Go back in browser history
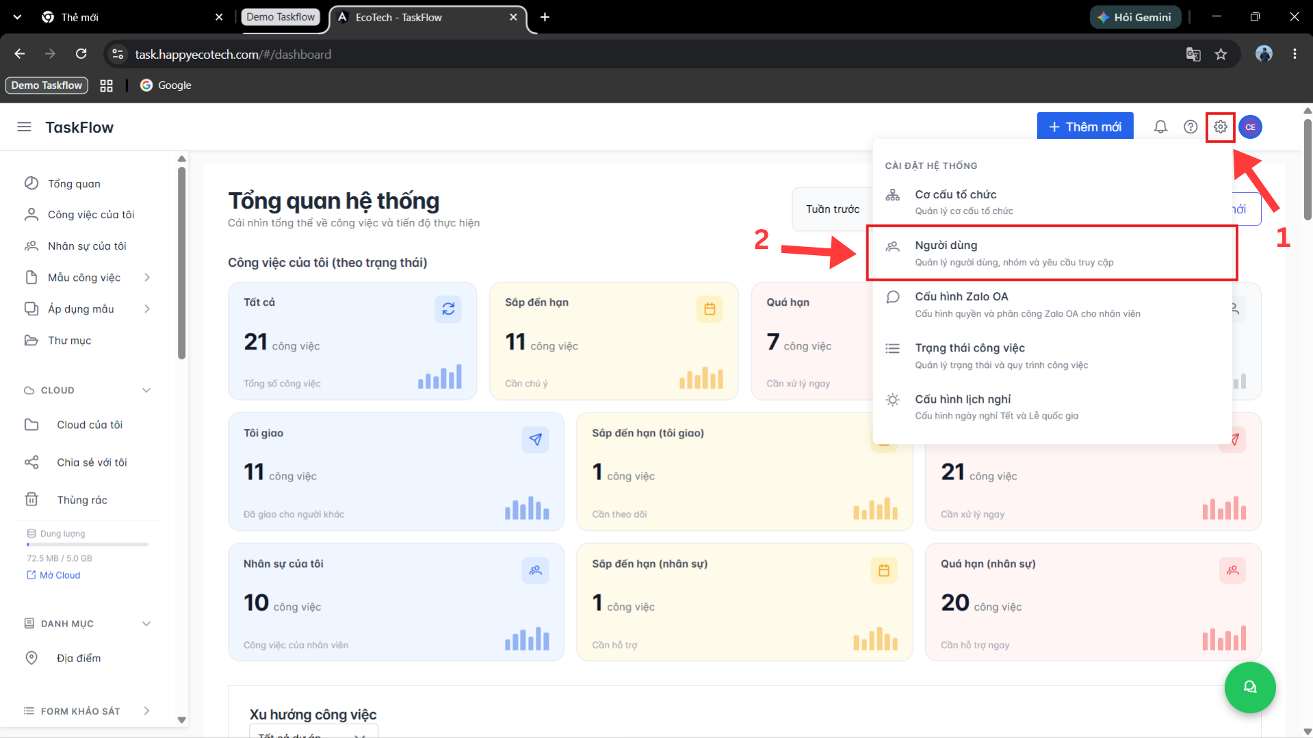1313x738 pixels. 20,54
